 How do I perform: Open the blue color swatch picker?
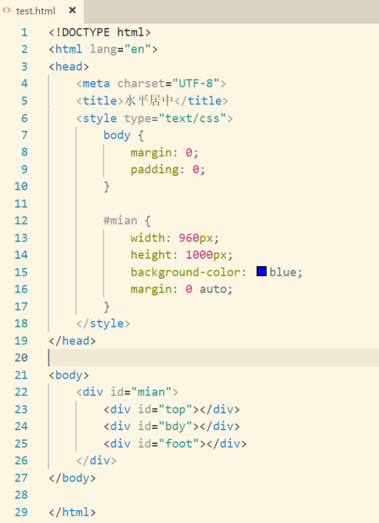pos(261,271)
